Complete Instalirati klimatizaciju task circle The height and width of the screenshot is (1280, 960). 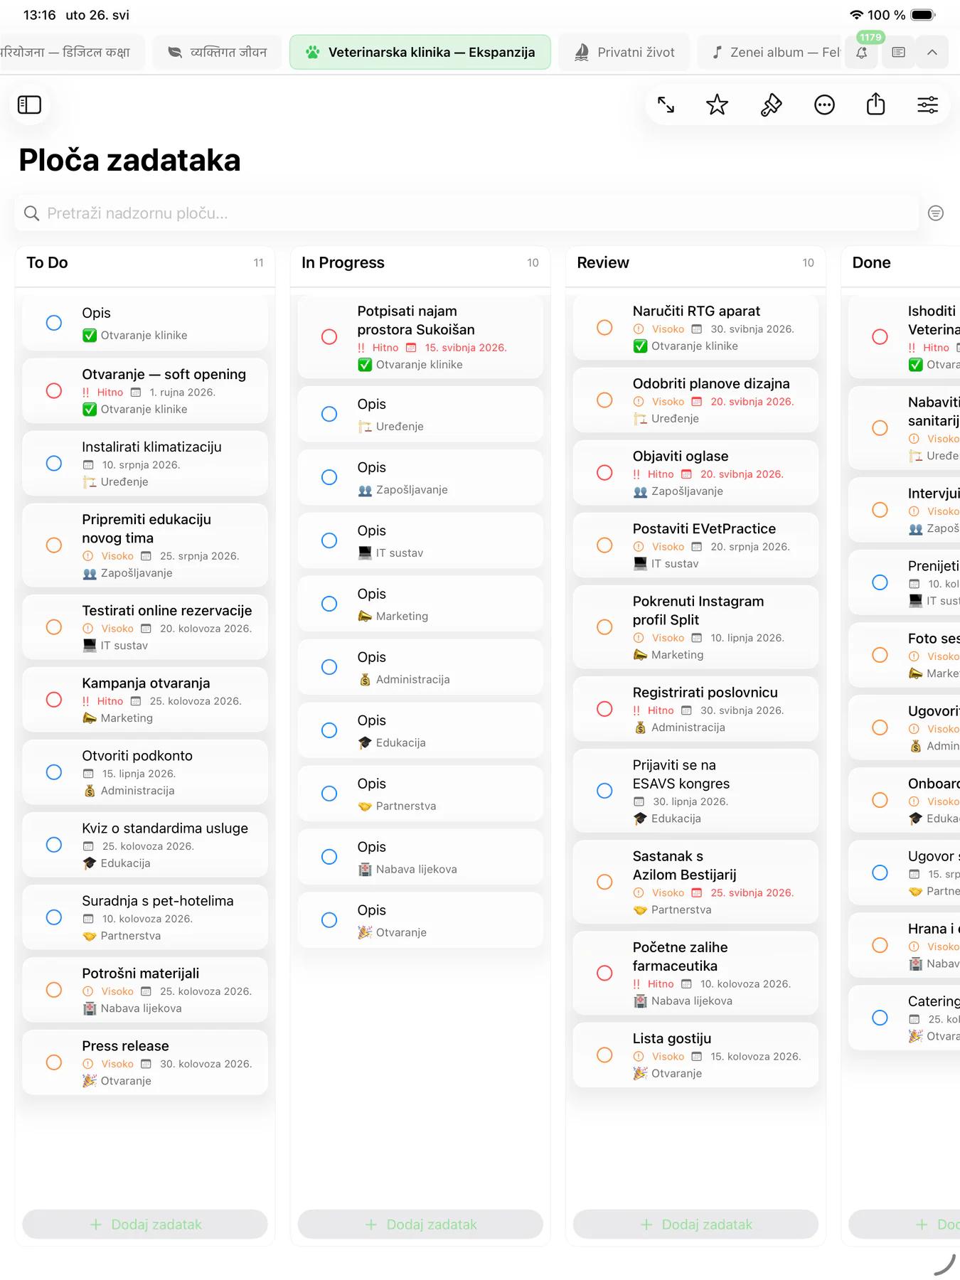54,464
